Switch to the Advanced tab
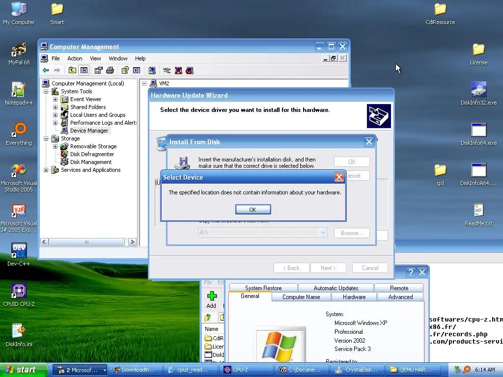503x377 pixels. tap(400, 297)
